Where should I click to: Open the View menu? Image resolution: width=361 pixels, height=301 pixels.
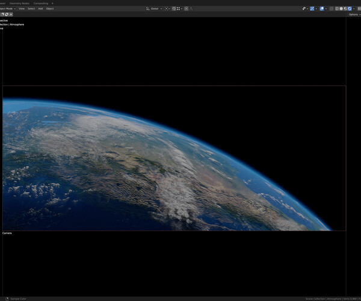(x=22, y=8)
